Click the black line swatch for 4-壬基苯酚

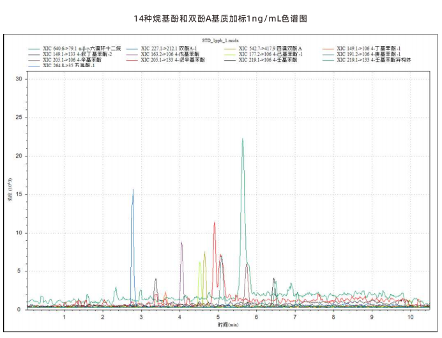pyautogui.click(x=231, y=60)
